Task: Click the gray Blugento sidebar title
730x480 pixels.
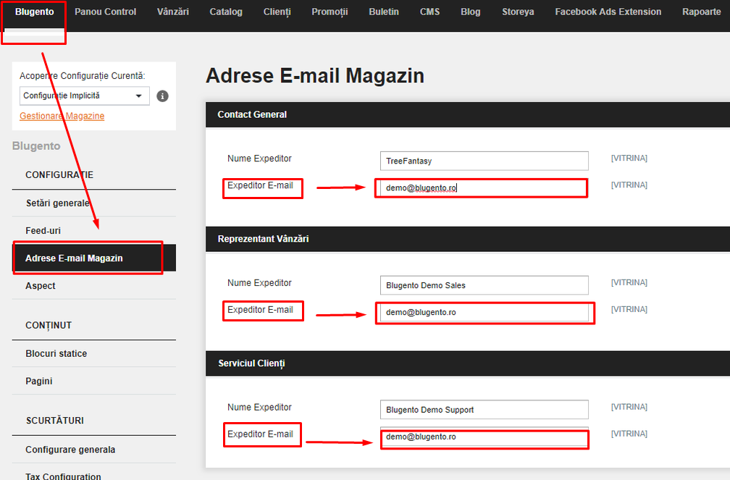Action: point(36,146)
